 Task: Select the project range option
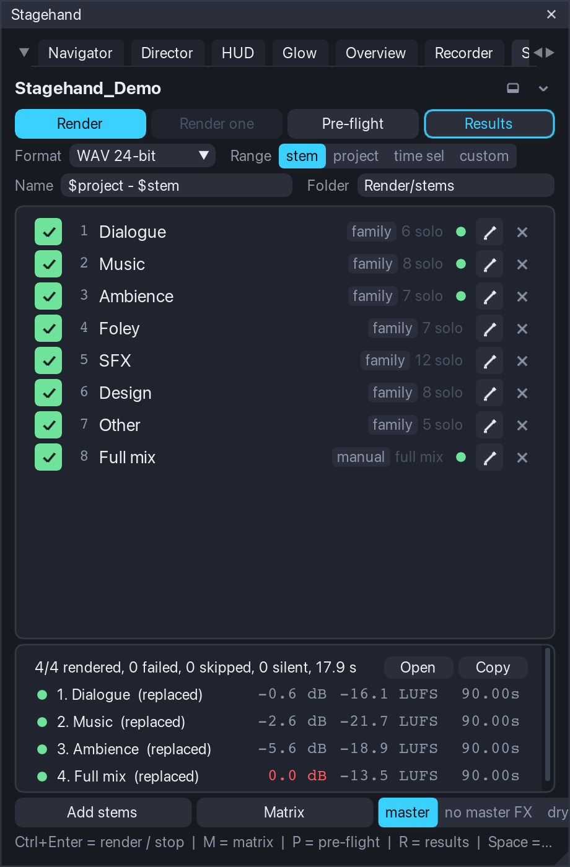[356, 156]
